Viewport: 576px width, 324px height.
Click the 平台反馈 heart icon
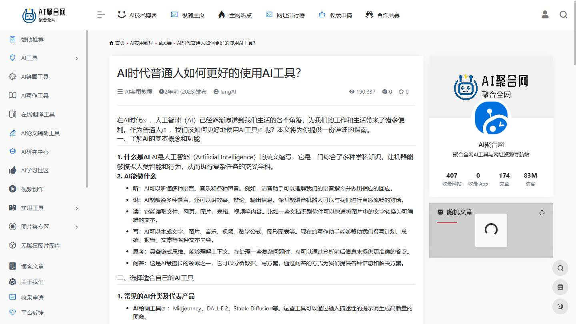tap(12, 313)
